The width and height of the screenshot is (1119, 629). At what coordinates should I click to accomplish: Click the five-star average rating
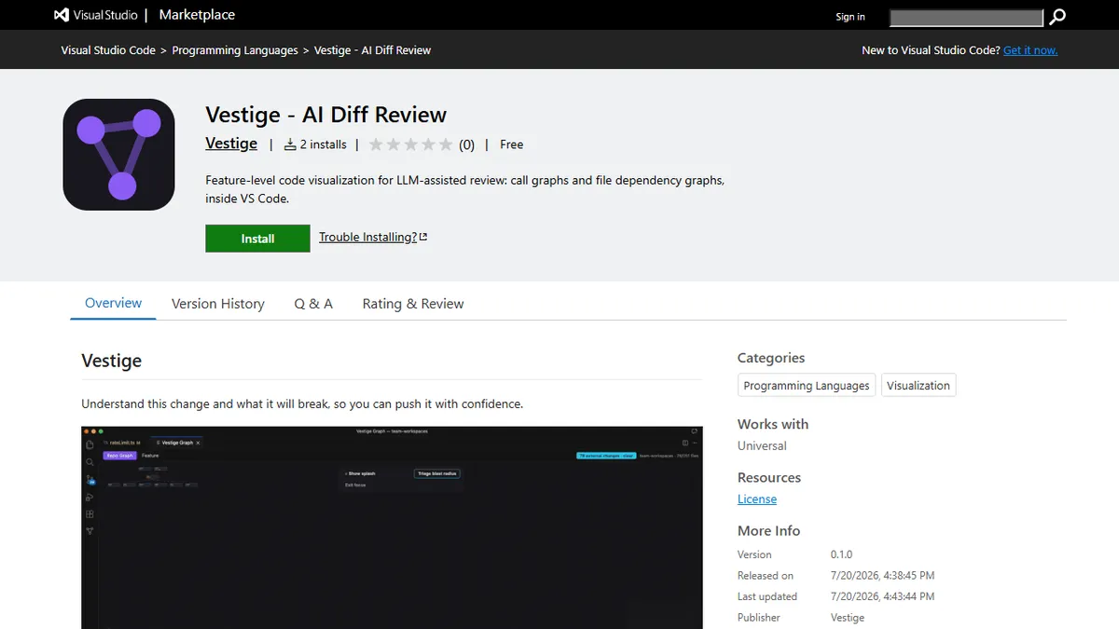coord(411,144)
